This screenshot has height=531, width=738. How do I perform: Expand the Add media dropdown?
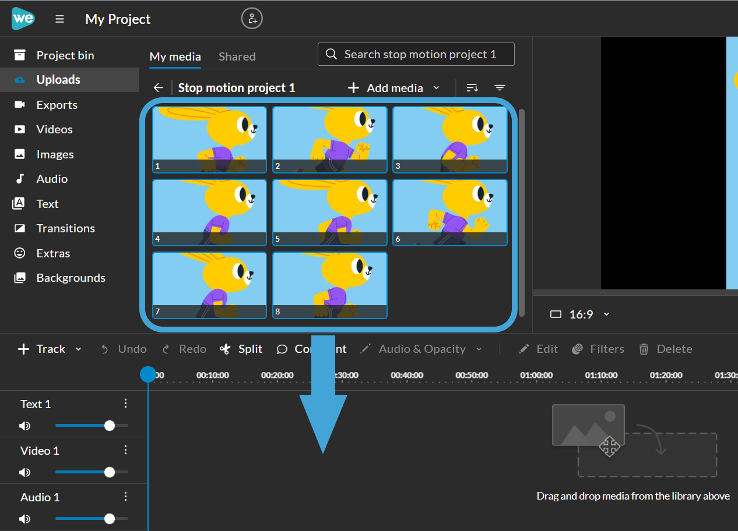tap(436, 88)
